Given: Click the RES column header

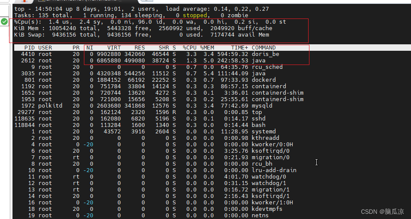Looking at the screenshot, I should tap(140, 48).
